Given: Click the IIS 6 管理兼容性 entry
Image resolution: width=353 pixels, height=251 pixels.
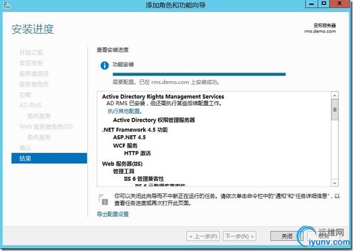Looking at the screenshot, I should pos(144,179).
